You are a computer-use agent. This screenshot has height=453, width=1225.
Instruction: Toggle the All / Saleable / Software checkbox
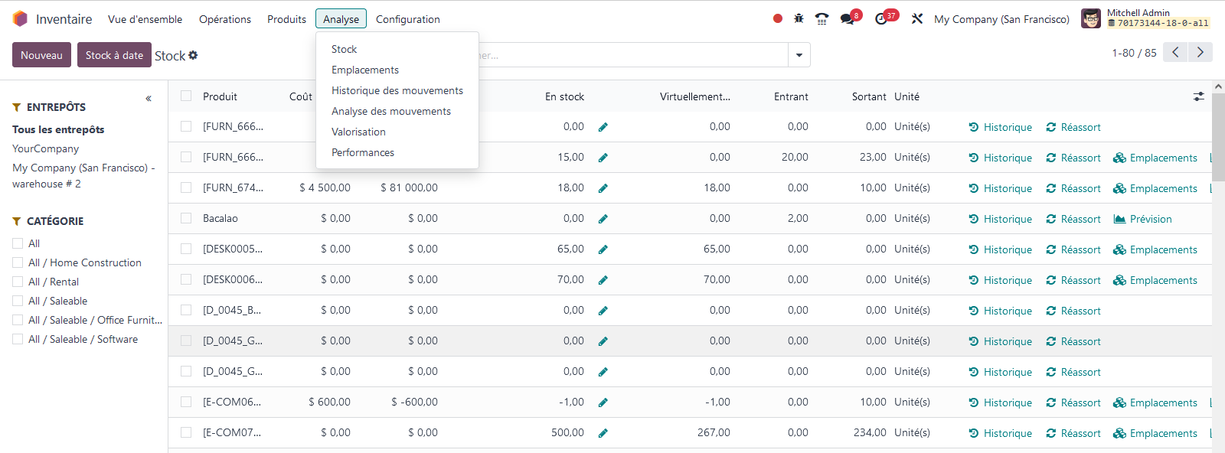pyautogui.click(x=18, y=339)
